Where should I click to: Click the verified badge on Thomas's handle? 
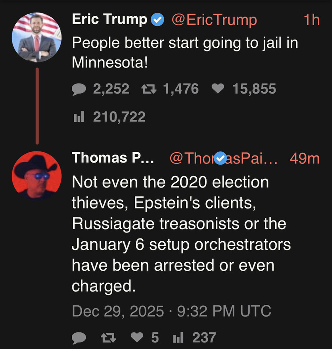pyautogui.click(x=221, y=158)
